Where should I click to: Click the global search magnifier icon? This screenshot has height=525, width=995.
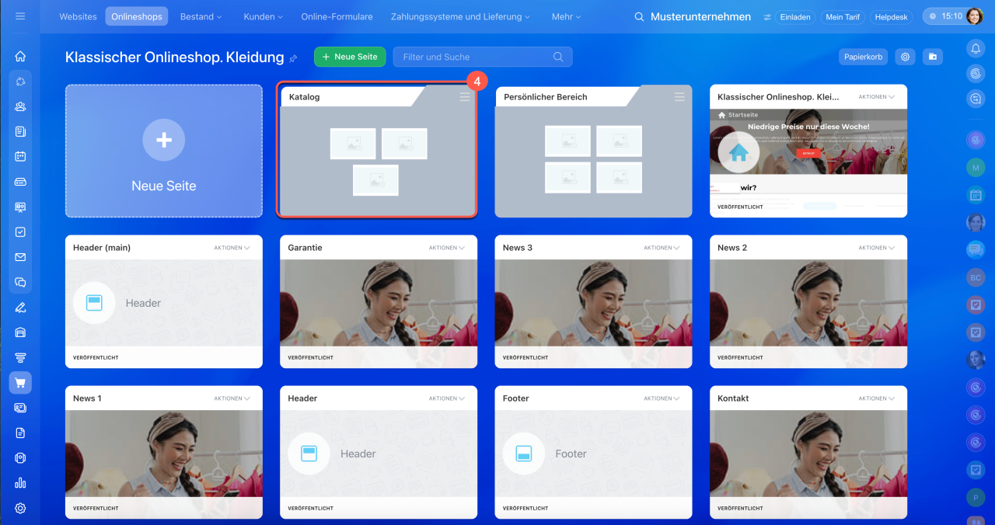[639, 16]
